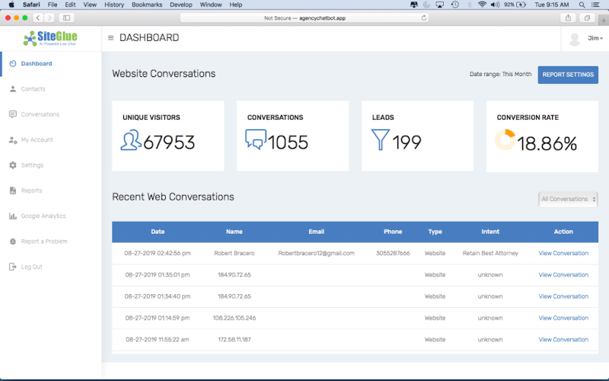Viewport: 609px width, 381px height.
Task: Open the Develop menu in Safari
Action: (x=181, y=5)
